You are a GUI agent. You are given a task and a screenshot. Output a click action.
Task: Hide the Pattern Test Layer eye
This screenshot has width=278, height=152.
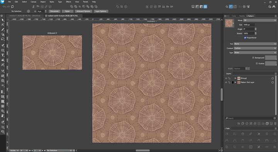click(x=226, y=82)
